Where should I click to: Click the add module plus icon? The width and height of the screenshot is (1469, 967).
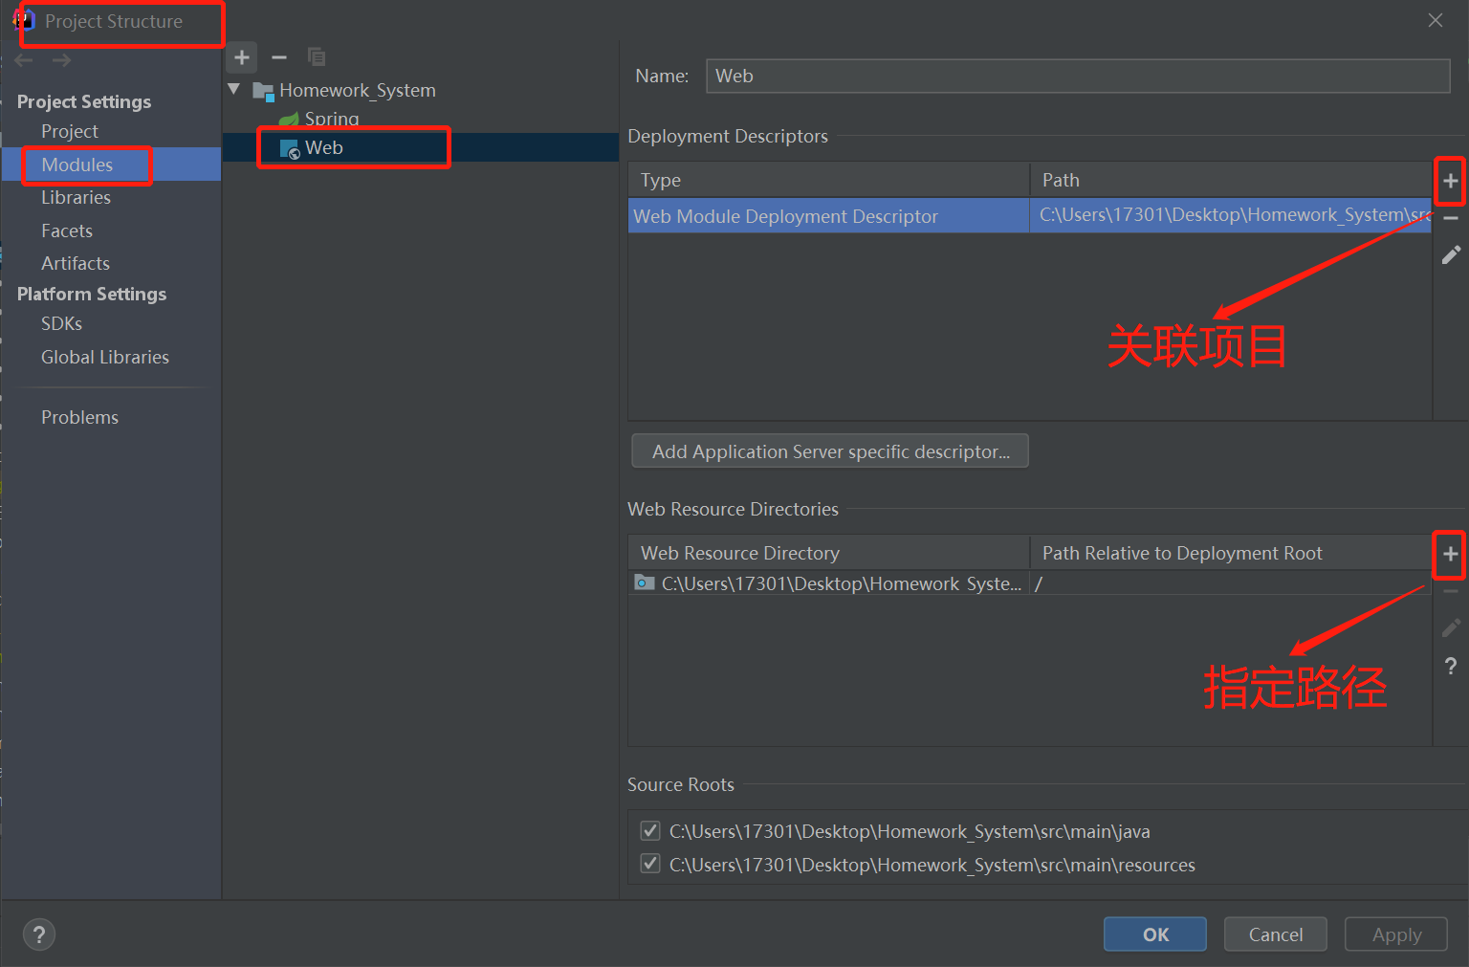[x=241, y=57]
